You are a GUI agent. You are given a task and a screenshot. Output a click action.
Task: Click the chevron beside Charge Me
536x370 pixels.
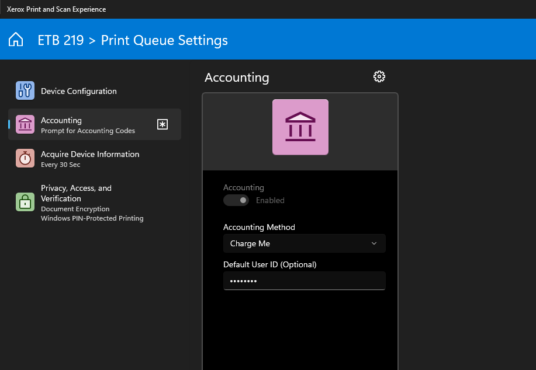(374, 243)
